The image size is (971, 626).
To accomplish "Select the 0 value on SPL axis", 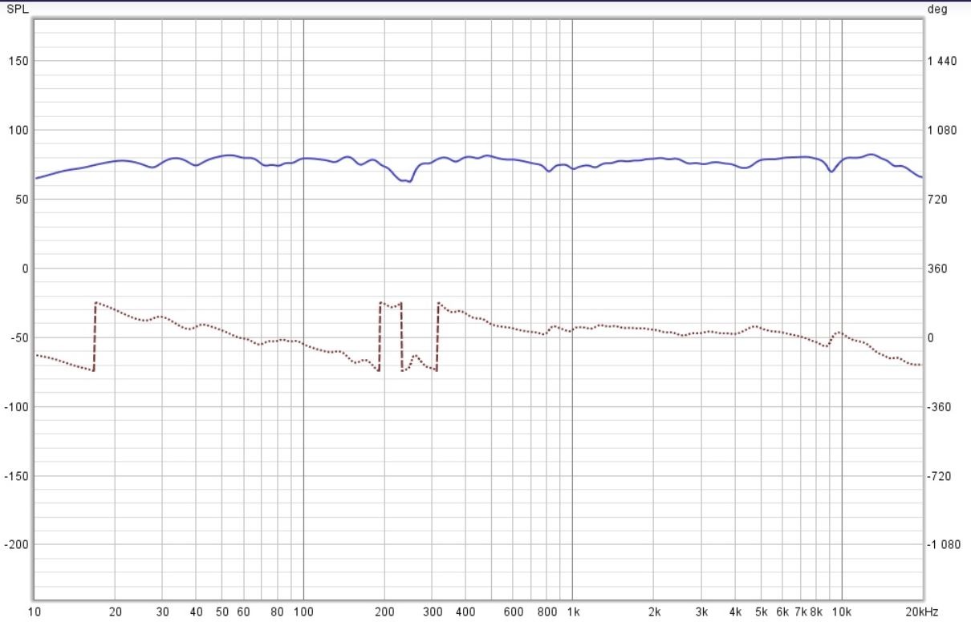I will pyautogui.click(x=25, y=269).
